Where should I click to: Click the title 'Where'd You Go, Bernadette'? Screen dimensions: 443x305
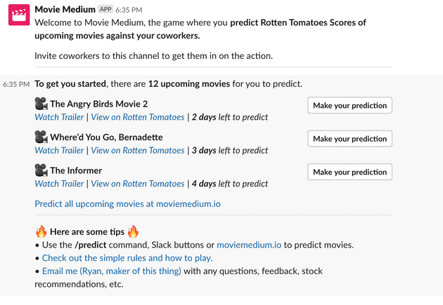tap(106, 137)
